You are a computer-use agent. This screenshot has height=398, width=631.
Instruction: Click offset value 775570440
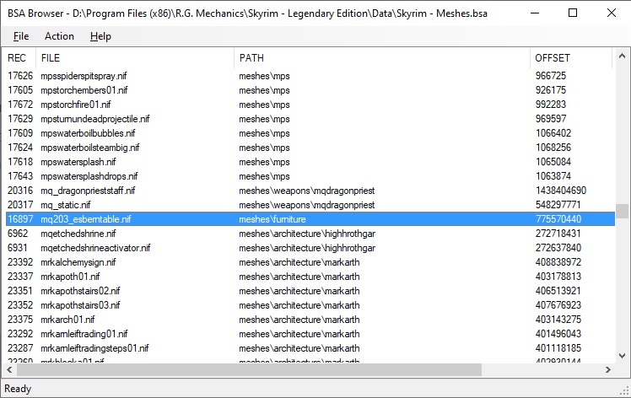pyautogui.click(x=558, y=219)
